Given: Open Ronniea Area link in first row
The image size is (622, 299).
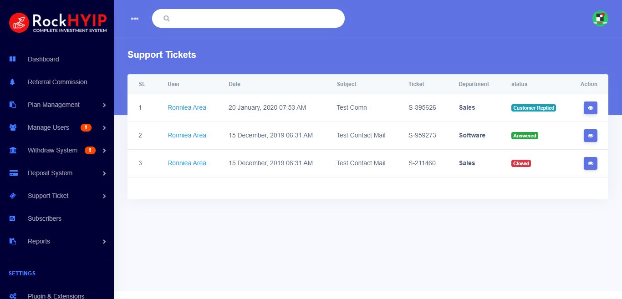Looking at the screenshot, I should tap(187, 108).
